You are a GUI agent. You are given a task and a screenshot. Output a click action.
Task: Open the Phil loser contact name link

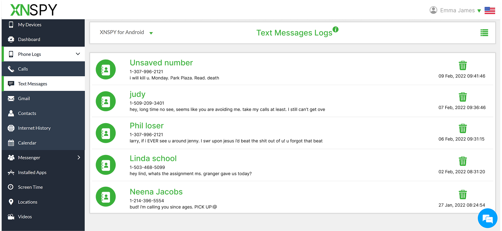click(146, 126)
